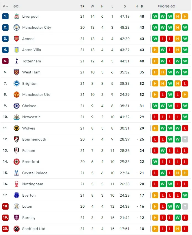Sort the table by G goals column
The height and width of the screenshot is (235, 192).
(125, 6)
